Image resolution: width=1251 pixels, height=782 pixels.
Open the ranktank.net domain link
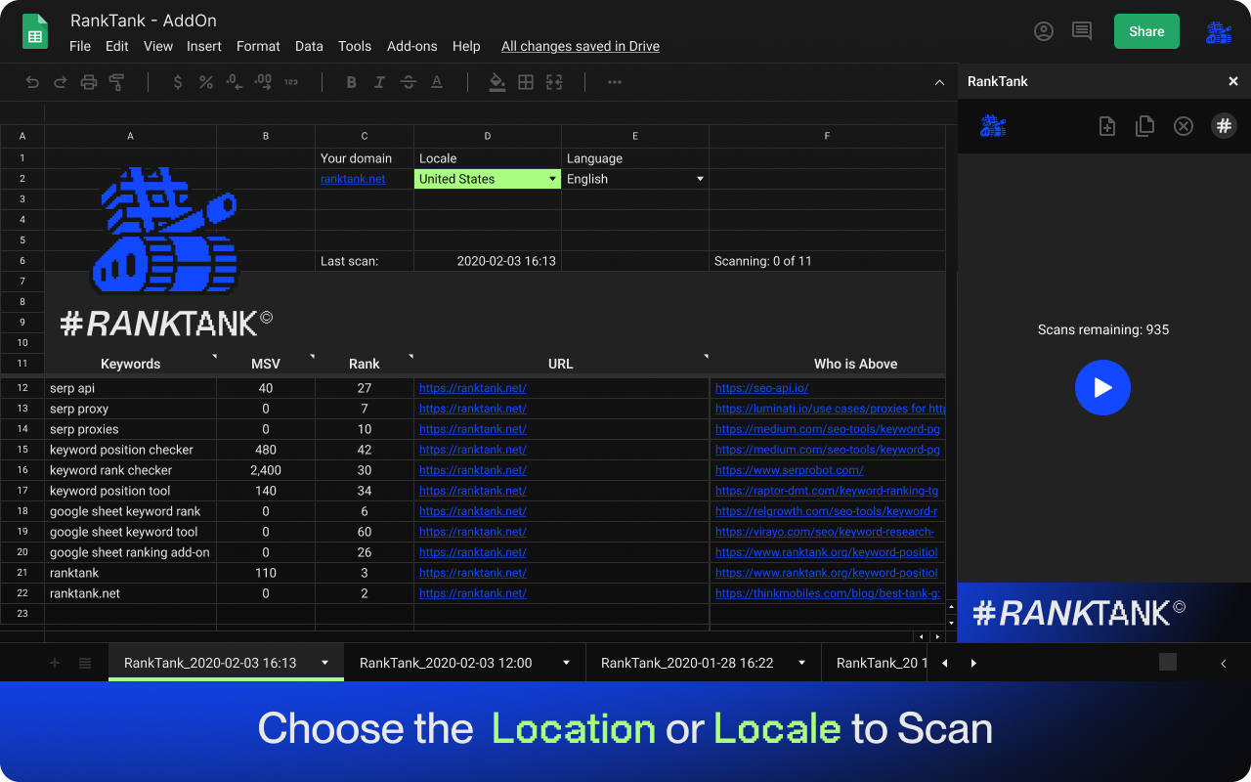pos(353,179)
